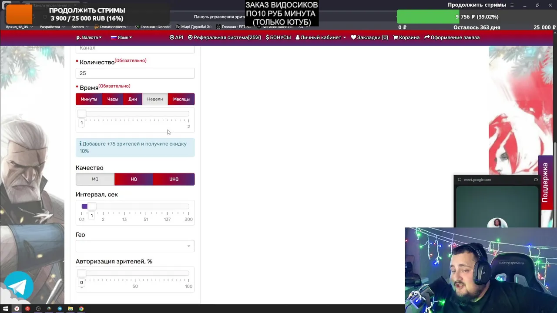Screen dimensions: 557x313
Task: Open Yandex Browser from the taskbar
Action: tap(17, 309)
